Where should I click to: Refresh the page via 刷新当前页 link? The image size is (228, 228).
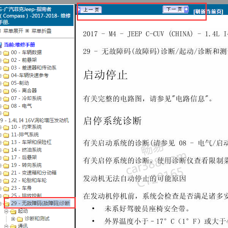208,11
